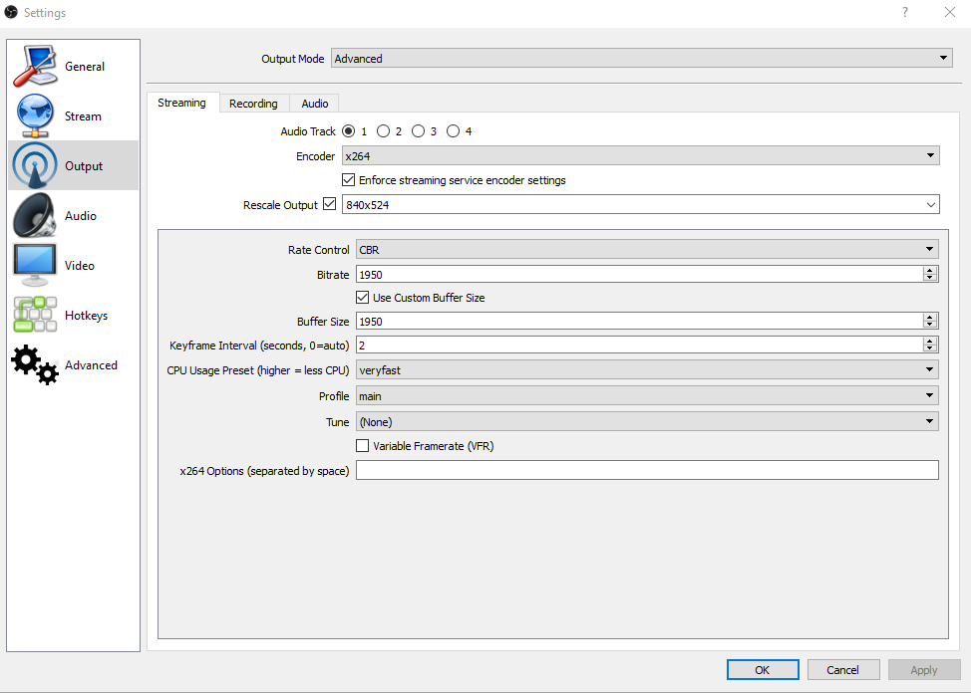Viewport: 971px width, 693px height.
Task: Click the Cancel button
Action: point(842,670)
